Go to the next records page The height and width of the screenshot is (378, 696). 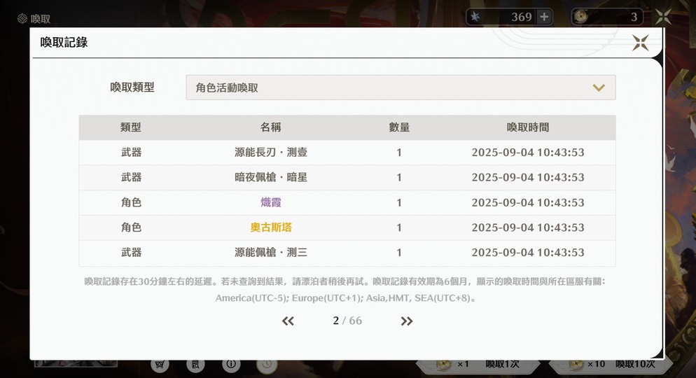(x=407, y=321)
